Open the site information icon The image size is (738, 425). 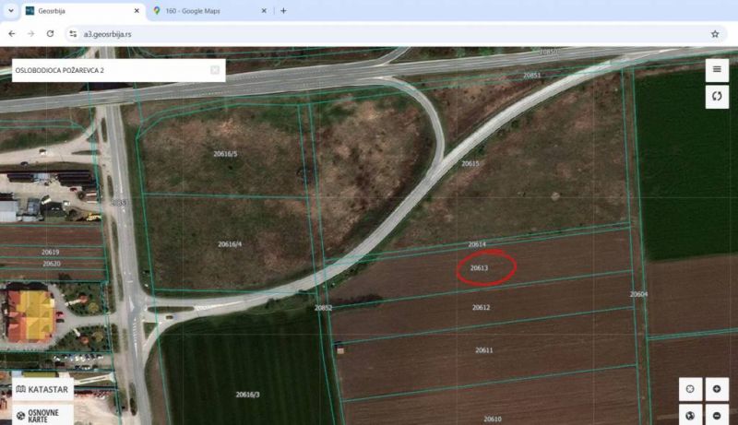pyautogui.click(x=73, y=33)
